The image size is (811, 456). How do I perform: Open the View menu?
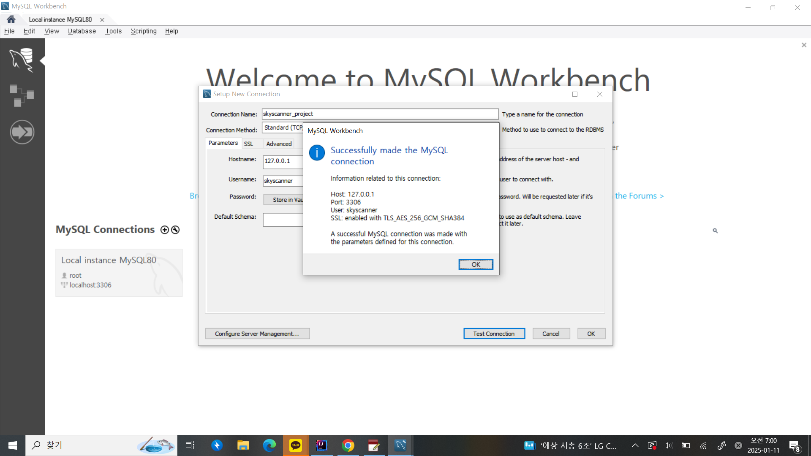(52, 31)
